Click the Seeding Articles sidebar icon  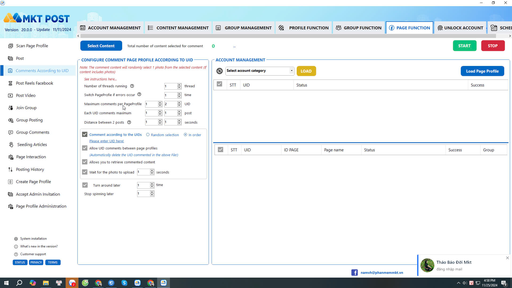click(x=11, y=145)
